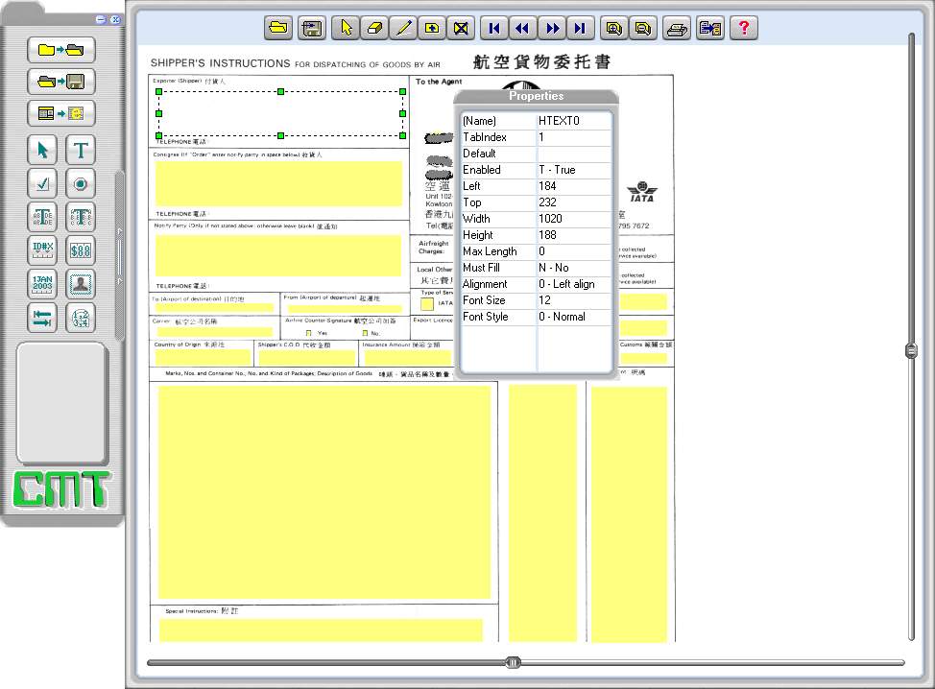
Task: Click the zoom in magnifier icon
Action: pos(612,29)
